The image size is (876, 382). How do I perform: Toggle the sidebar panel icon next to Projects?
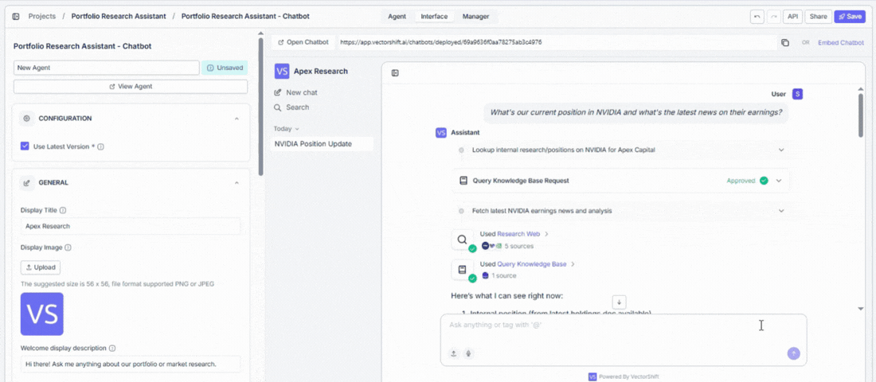point(16,16)
